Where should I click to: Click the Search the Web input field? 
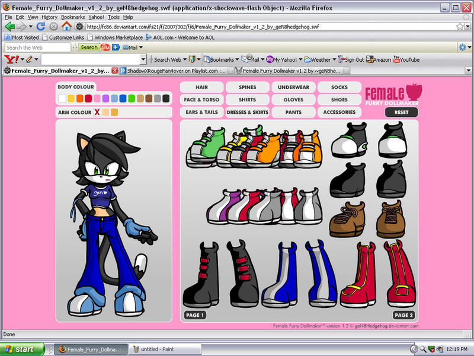[x=38, y=47]
